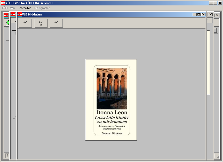Click the KÖBU-Win main title bar icon
The width and height of the screenshot is (223, 162).
coord(3,3)
